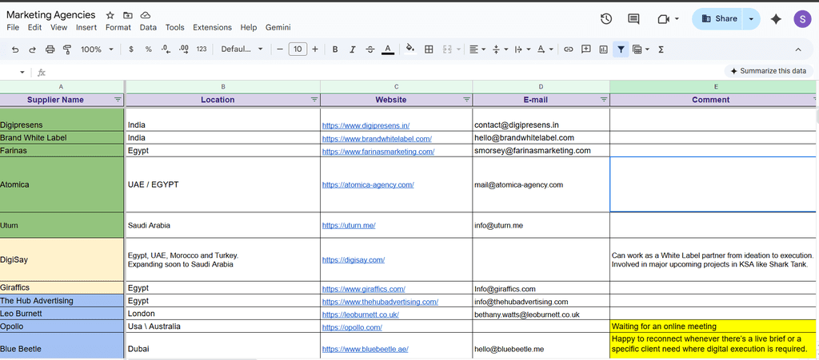Viewport: 819px width, 360px height.
Task: Open the Format menu
Action: tap(118, 27)
